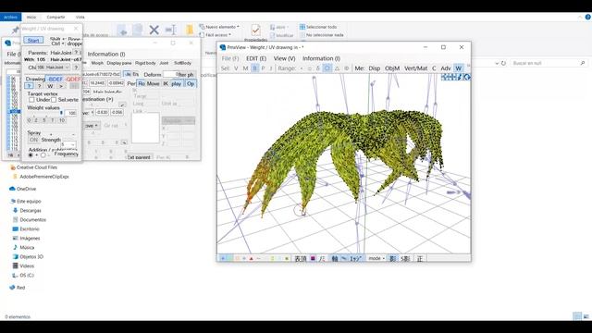Click the ? button beside Parents
Viewport: 592px width, 333px height.
(76, 53)
